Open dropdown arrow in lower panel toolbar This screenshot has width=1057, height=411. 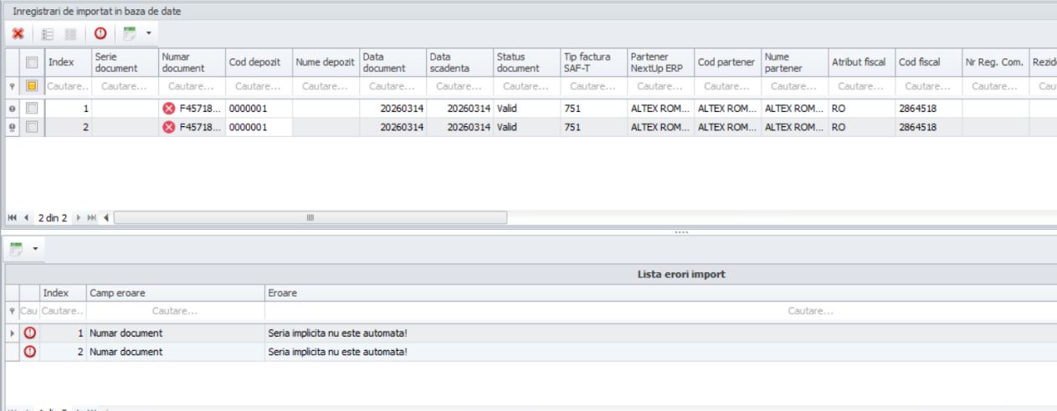(x=35, y=249)
